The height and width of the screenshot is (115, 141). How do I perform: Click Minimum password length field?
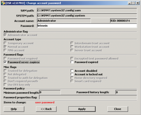[50, 92]
